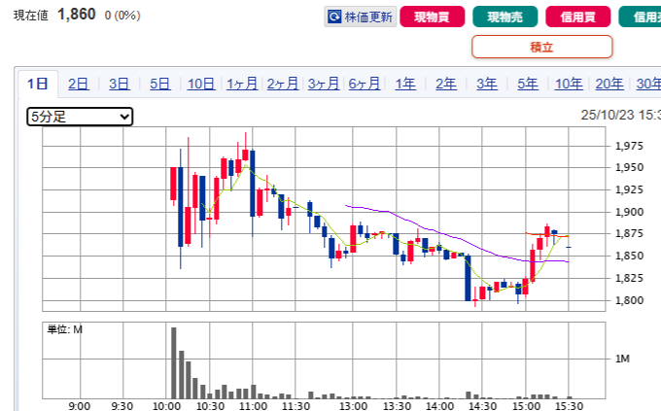
Task: Select the 10日 period tab
Action: coord(201,84)
